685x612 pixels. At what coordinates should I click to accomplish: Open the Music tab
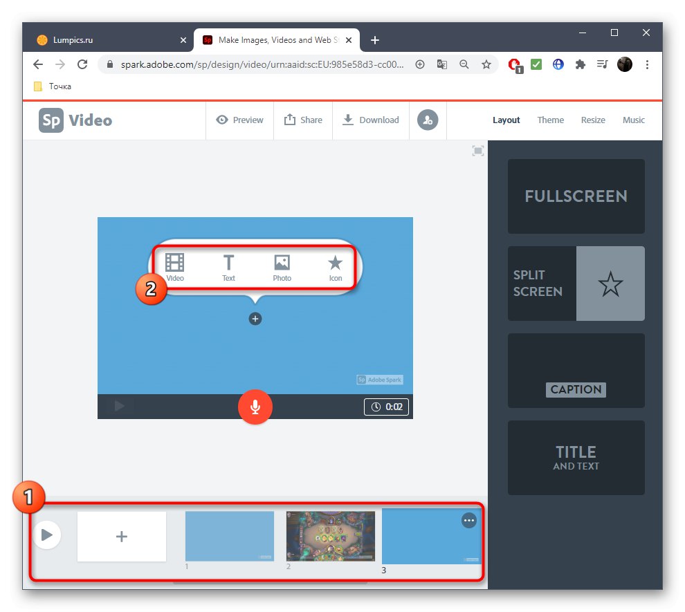(633, 120)
